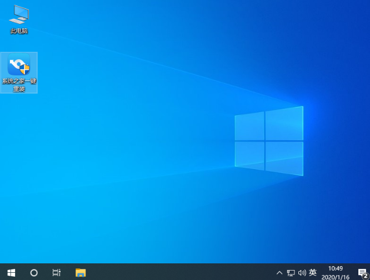Open the network status tray icon
The width and height of the screenshot is (370, 280).
[x=291, y=273]
